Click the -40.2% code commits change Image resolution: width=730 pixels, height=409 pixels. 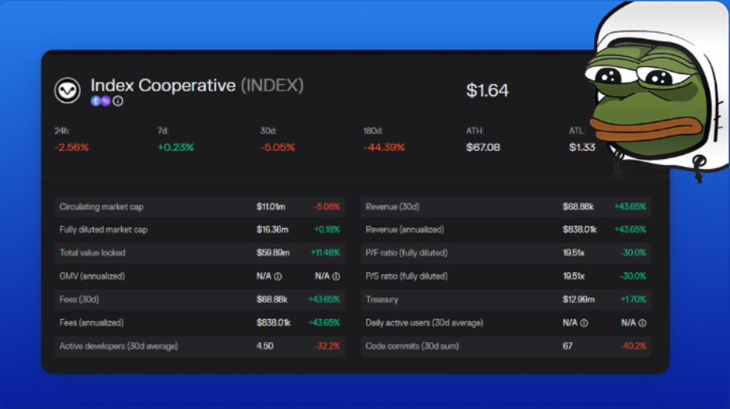pos(633,346)
